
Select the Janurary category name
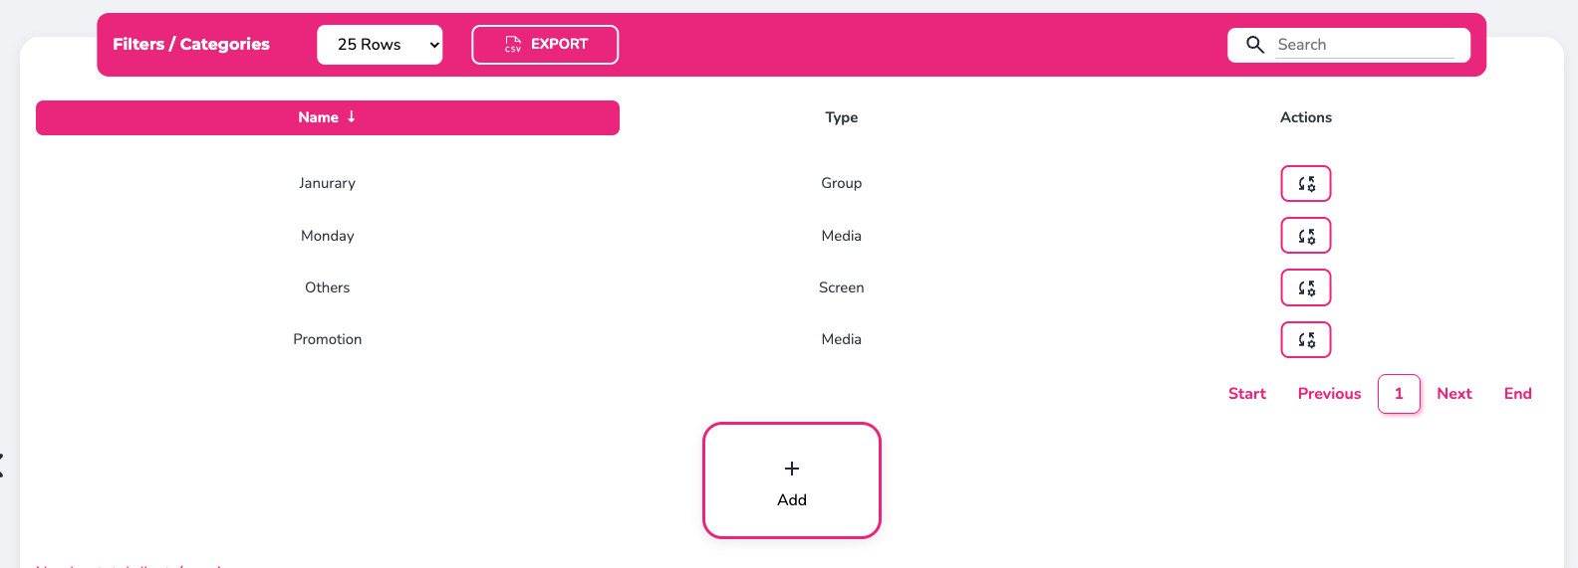point(327,183)
